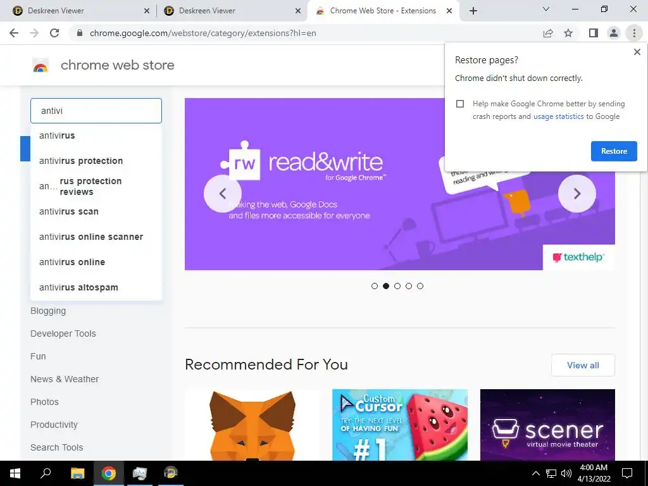The height and width of the screenshot is (486, 648).
Task: Open the Windows Start menu
Action: point(15,473)
